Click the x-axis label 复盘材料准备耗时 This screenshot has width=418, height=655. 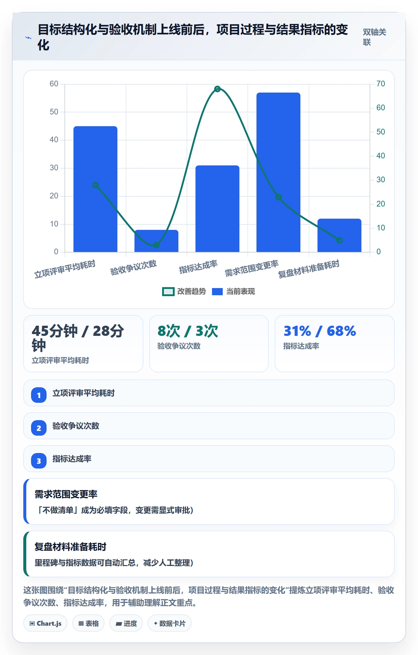(309, 269)
